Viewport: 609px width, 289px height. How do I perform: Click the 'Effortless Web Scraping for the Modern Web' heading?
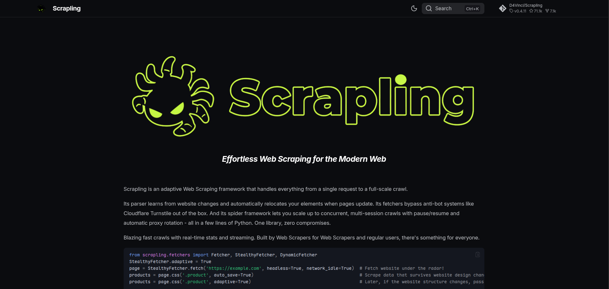[x=304, y=159]
